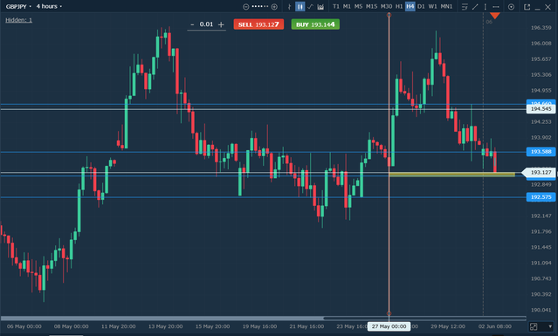Click the 19 May 16:00 date label
This screenshot has height=336, width=558.
point(259,326)
